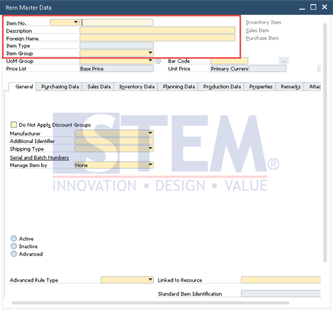This screenshot has height=310, width=333.
Task: Switch to the Inventory Data tab
Action: click(x=136, y=86)
